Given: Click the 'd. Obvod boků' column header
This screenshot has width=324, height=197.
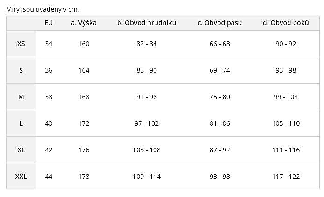Looking at the screenshot, I should [x=286, y=23].
